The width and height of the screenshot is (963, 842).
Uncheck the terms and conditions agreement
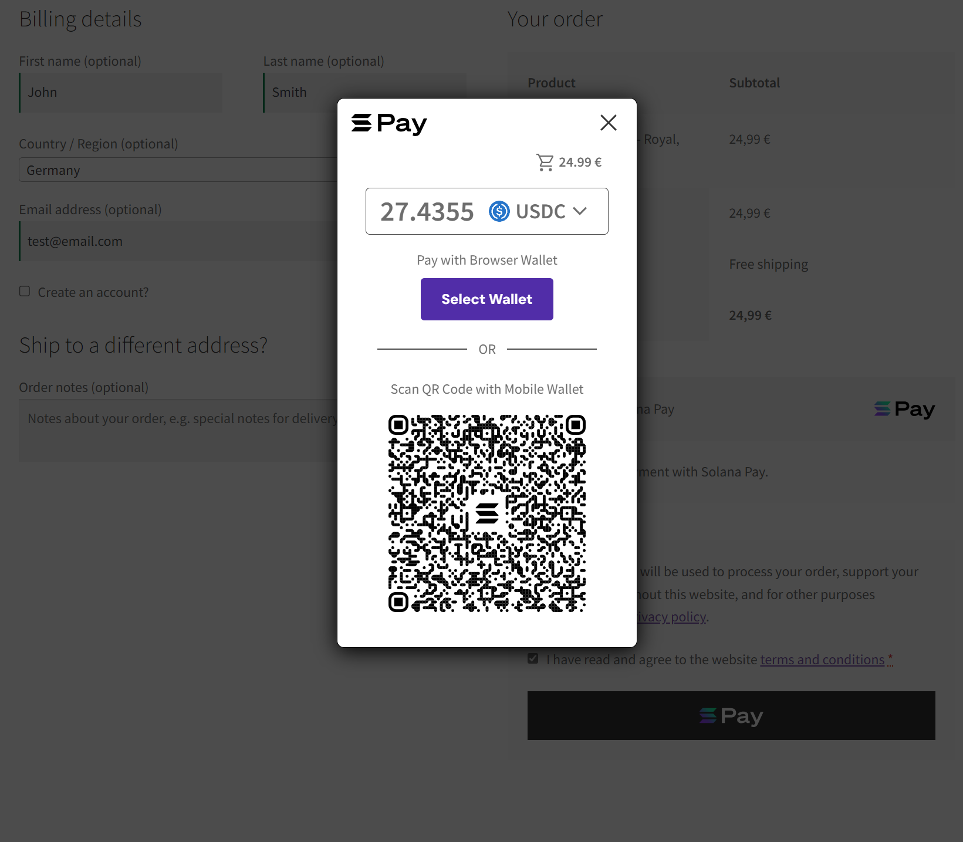point(532,658)
